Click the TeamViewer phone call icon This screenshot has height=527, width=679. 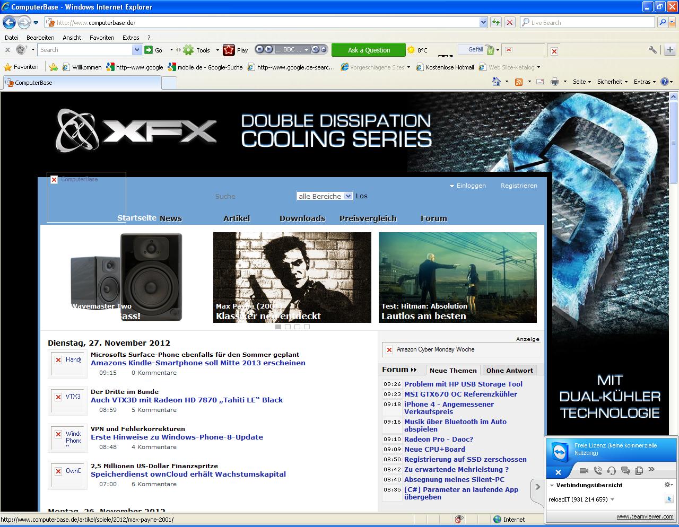598,470
